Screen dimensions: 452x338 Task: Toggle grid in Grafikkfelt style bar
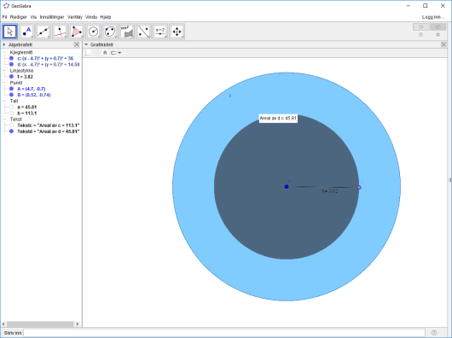point(96,52)
